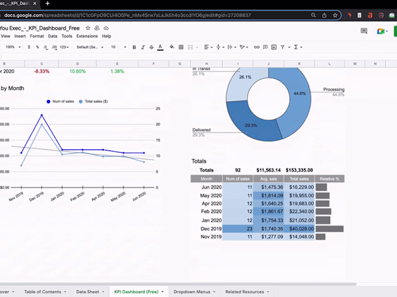The image size is (397, 297).
Task: Decrease decimal places
Action: [45, 47]
